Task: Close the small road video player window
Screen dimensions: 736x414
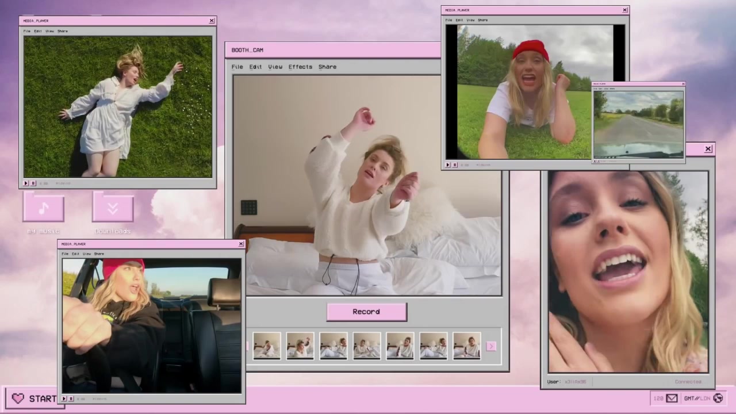Action: (683, 84)
